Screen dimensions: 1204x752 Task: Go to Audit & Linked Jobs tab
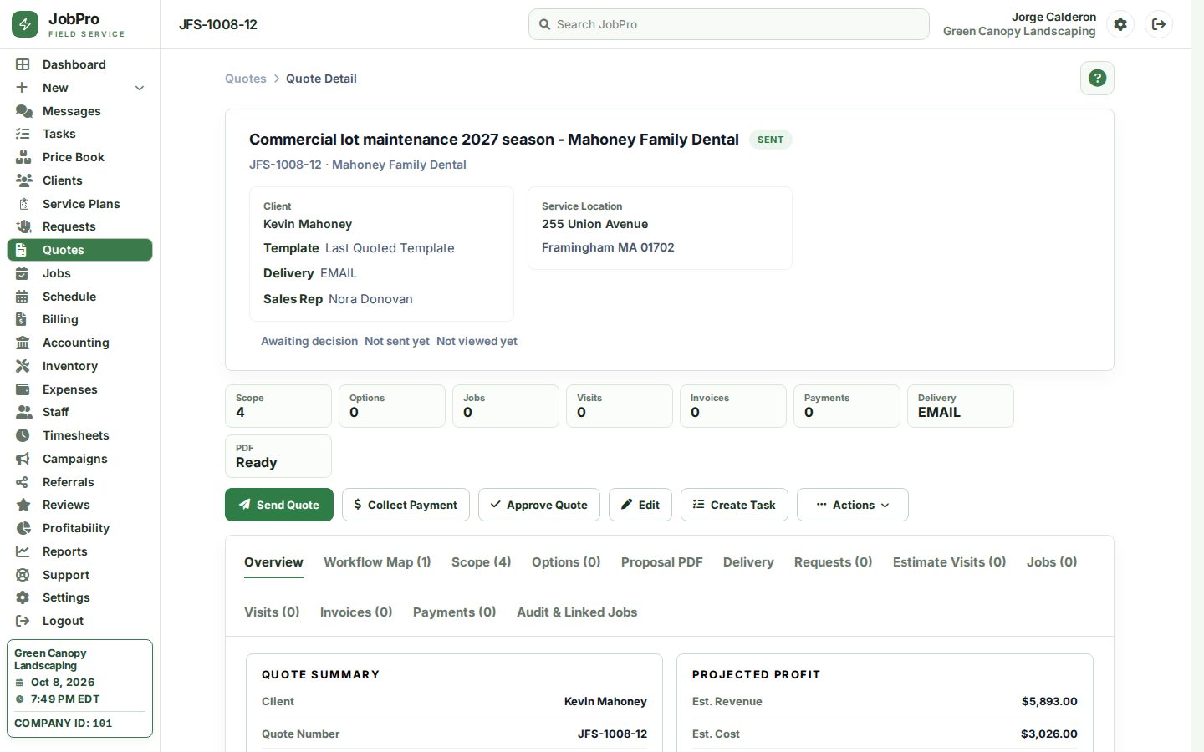click(577, 612)
